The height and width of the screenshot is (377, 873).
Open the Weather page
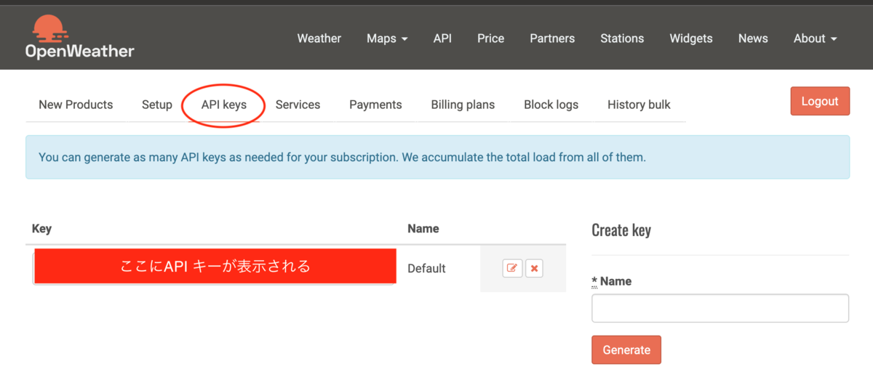click(319, 38)
